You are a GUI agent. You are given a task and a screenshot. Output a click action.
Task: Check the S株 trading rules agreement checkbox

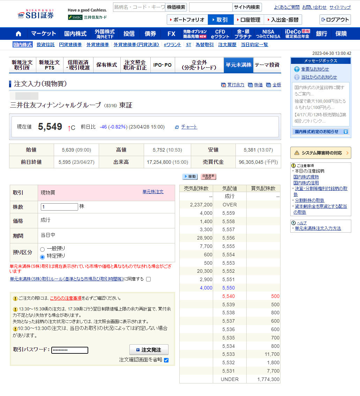click(x=149, y=279)
